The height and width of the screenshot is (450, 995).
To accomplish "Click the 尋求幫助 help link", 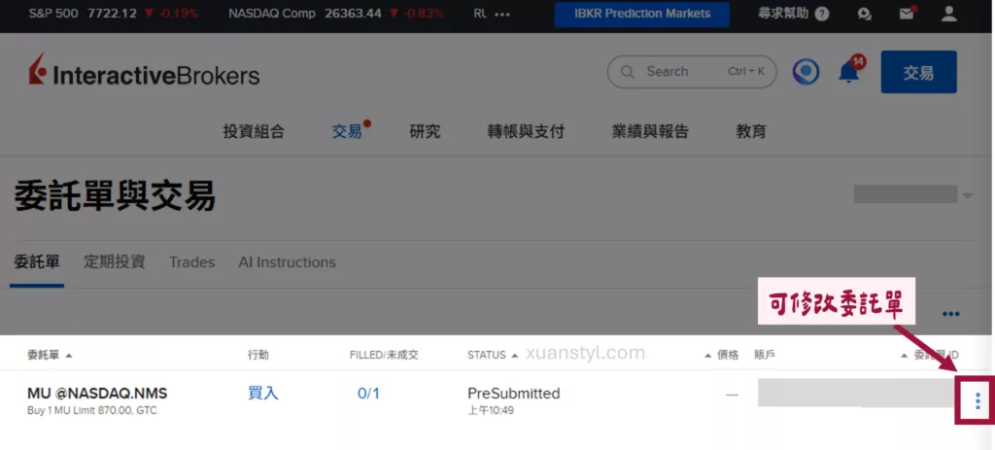I will coord(784,14).
